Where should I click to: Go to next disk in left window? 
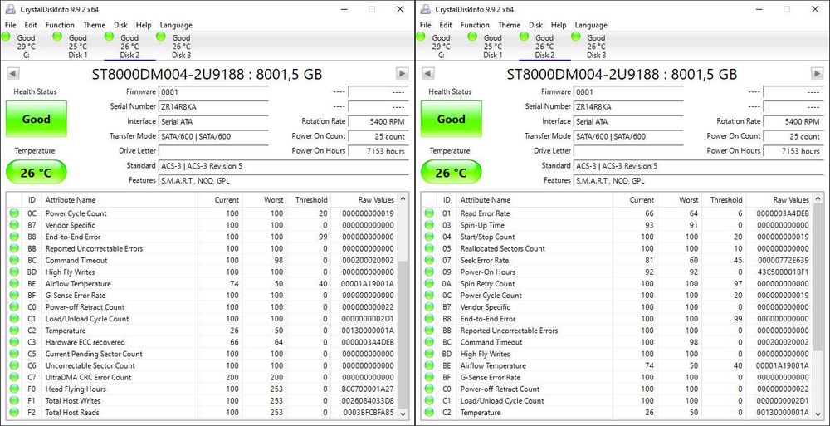coord(403,74)
